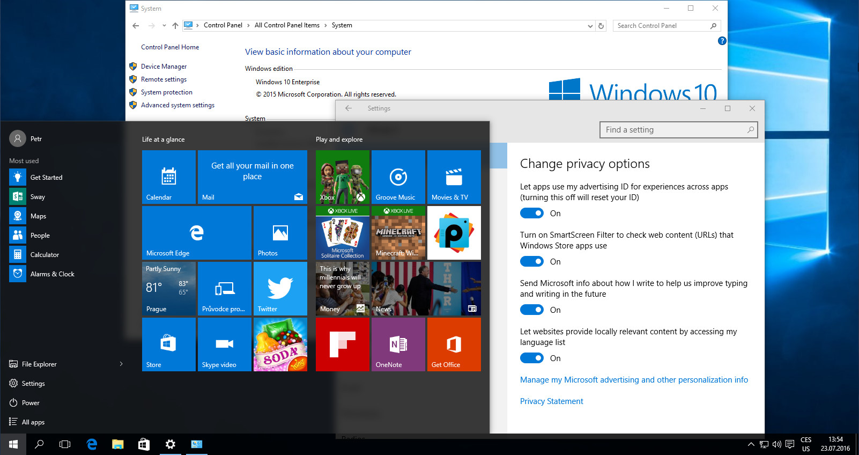The height and width of the screenshot is (455, 859).
Task: Toggle language list access switch
Action: tap(532, 358)
